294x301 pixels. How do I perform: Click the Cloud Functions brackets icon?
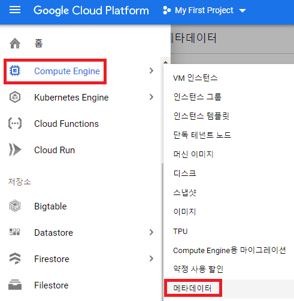pos(15,123)
